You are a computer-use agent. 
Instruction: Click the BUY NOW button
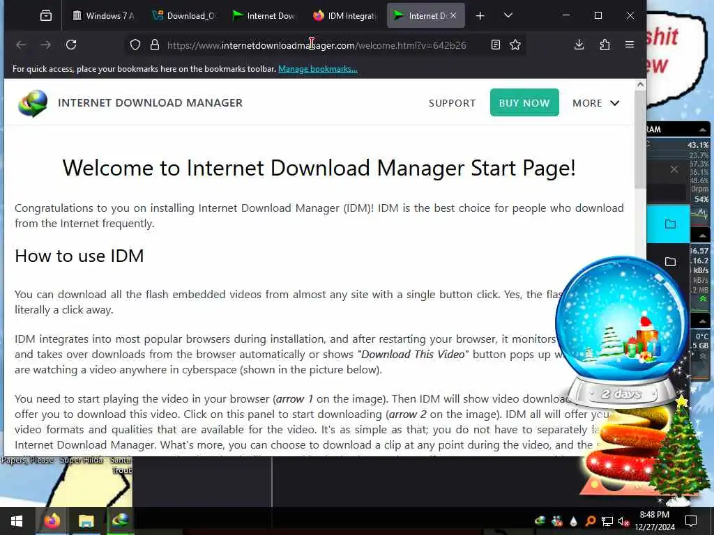click(524, 103)
